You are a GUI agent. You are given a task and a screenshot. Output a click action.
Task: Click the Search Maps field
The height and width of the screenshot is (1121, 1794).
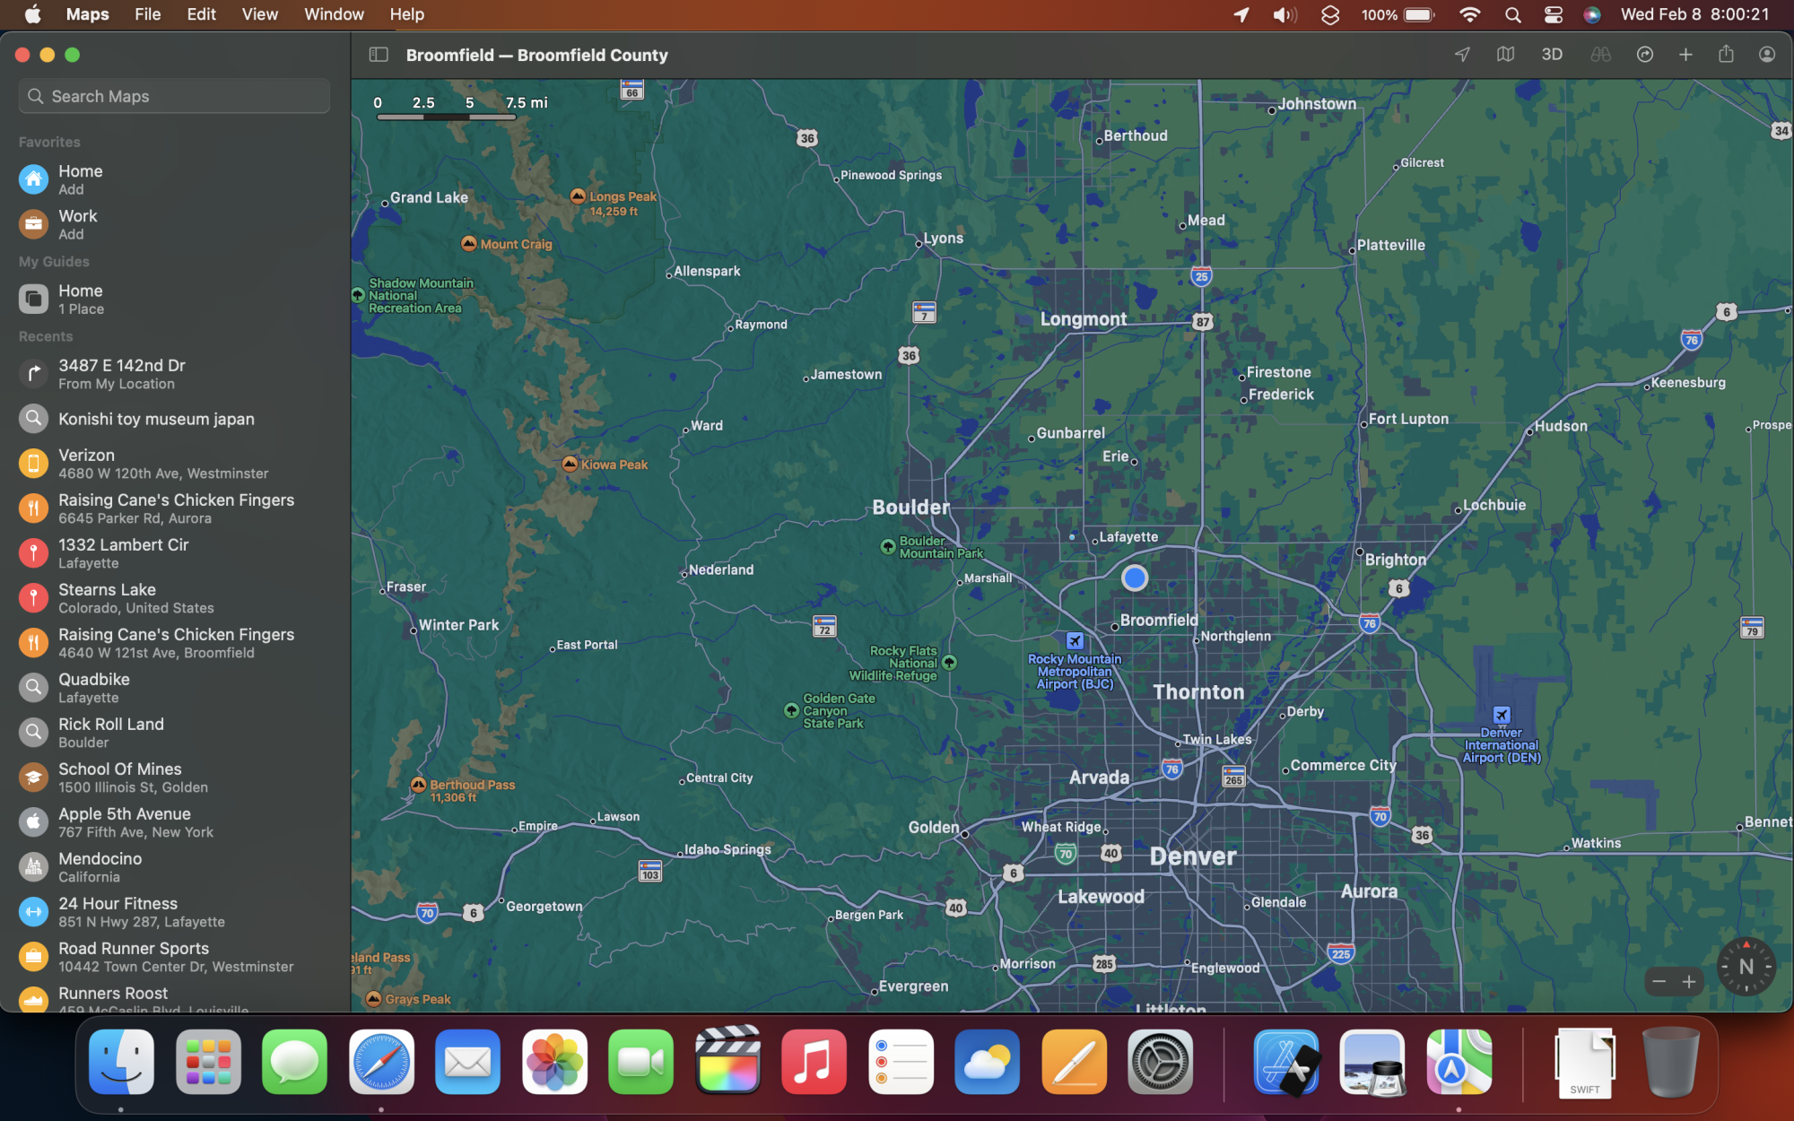[174, 96]
